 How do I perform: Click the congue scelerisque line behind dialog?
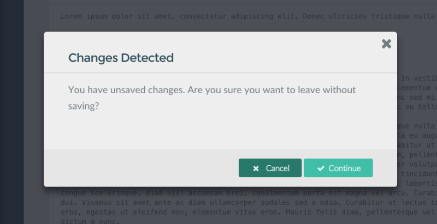[x=249, y=193]
